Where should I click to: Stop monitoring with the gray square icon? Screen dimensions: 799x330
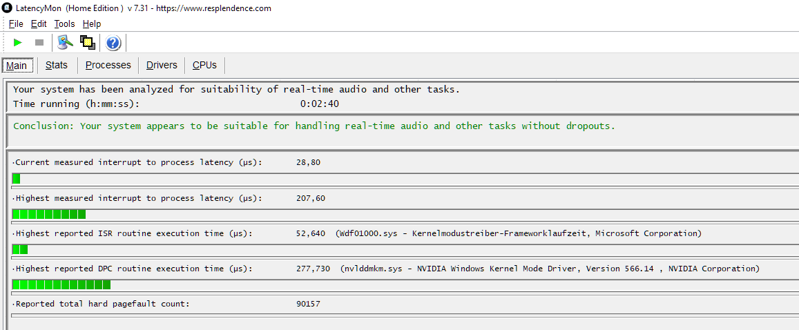pos(39,43)
